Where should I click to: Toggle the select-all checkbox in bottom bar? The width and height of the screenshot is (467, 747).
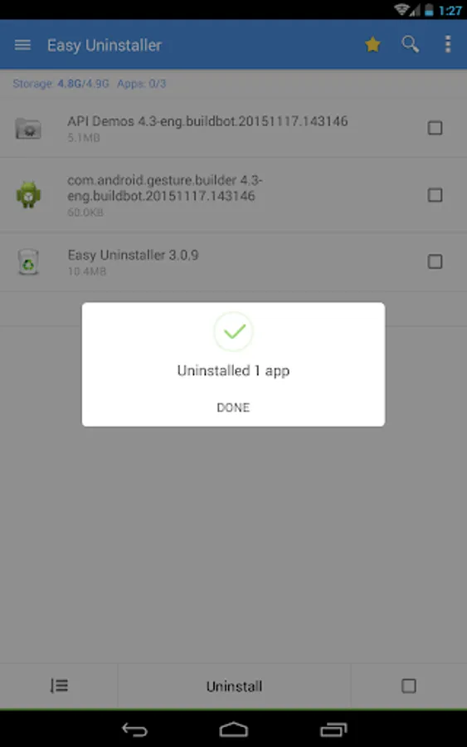[x=408, y=686]
